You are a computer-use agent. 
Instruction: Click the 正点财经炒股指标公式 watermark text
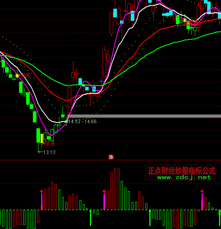[182, 171]
